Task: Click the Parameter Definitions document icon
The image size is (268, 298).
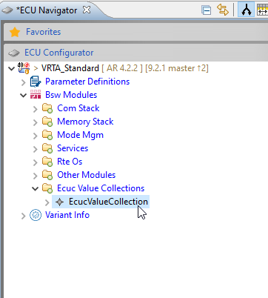Action: [36, 82]
